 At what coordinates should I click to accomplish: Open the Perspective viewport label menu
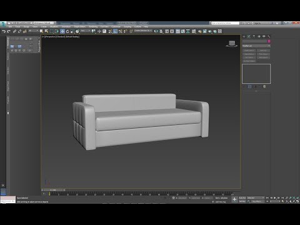(50, 37)
